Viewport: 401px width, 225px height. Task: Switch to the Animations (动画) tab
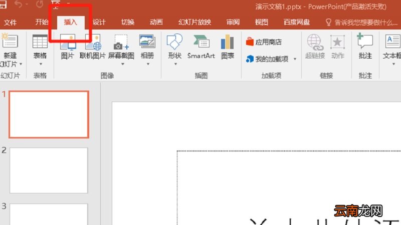click(156, 22)
